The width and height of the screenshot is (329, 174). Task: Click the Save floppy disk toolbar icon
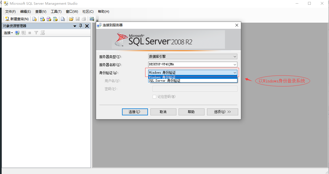78,19
